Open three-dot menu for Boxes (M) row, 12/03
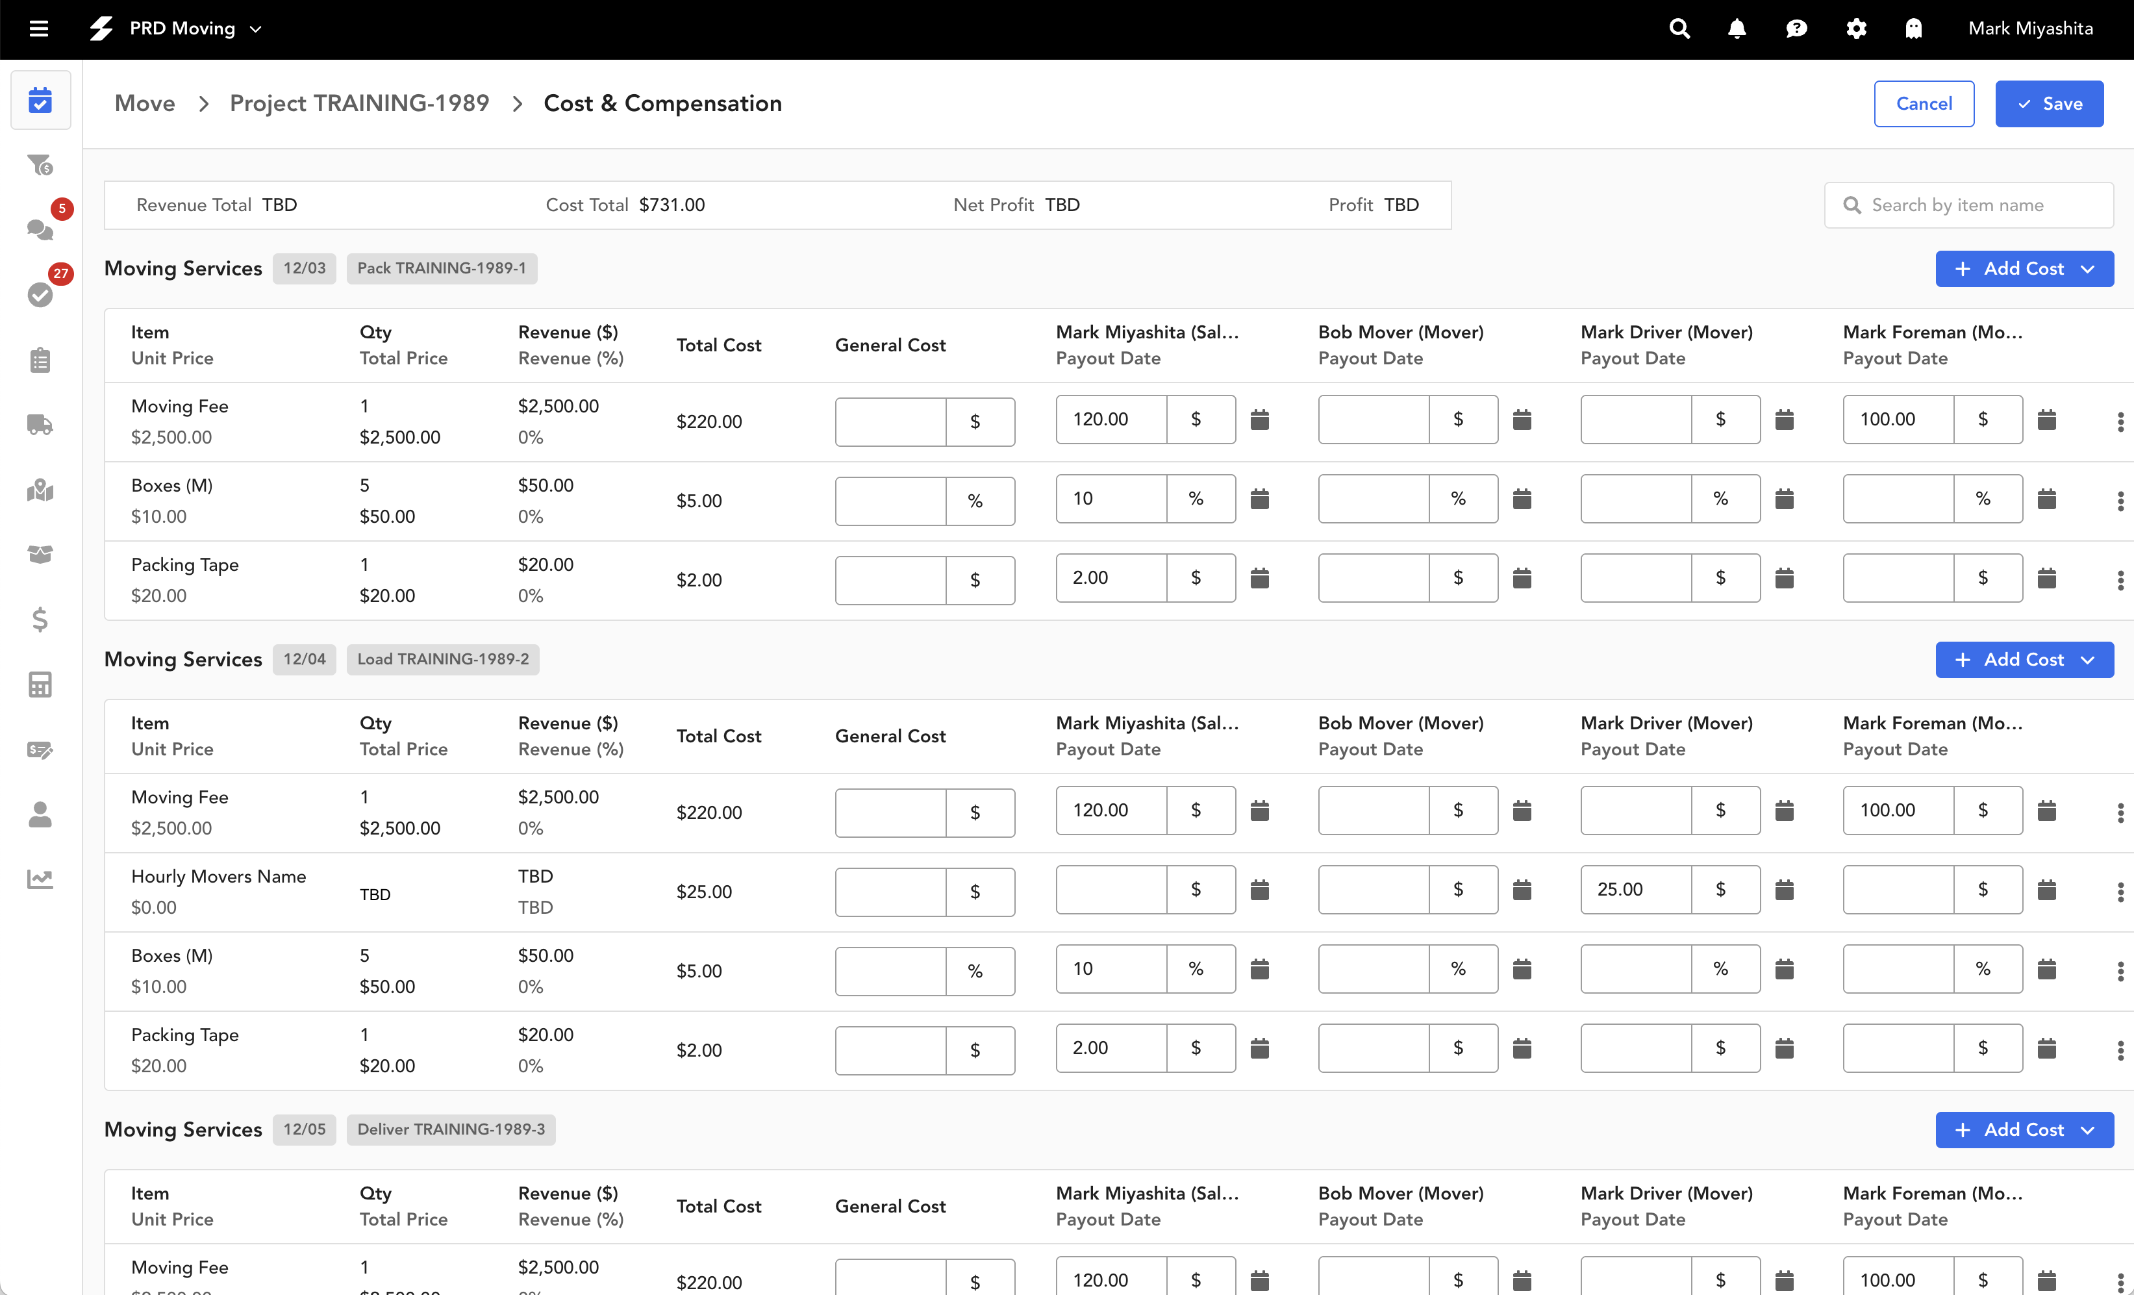This screenshot has width=2134, height=1295. tap(2119, 501)
